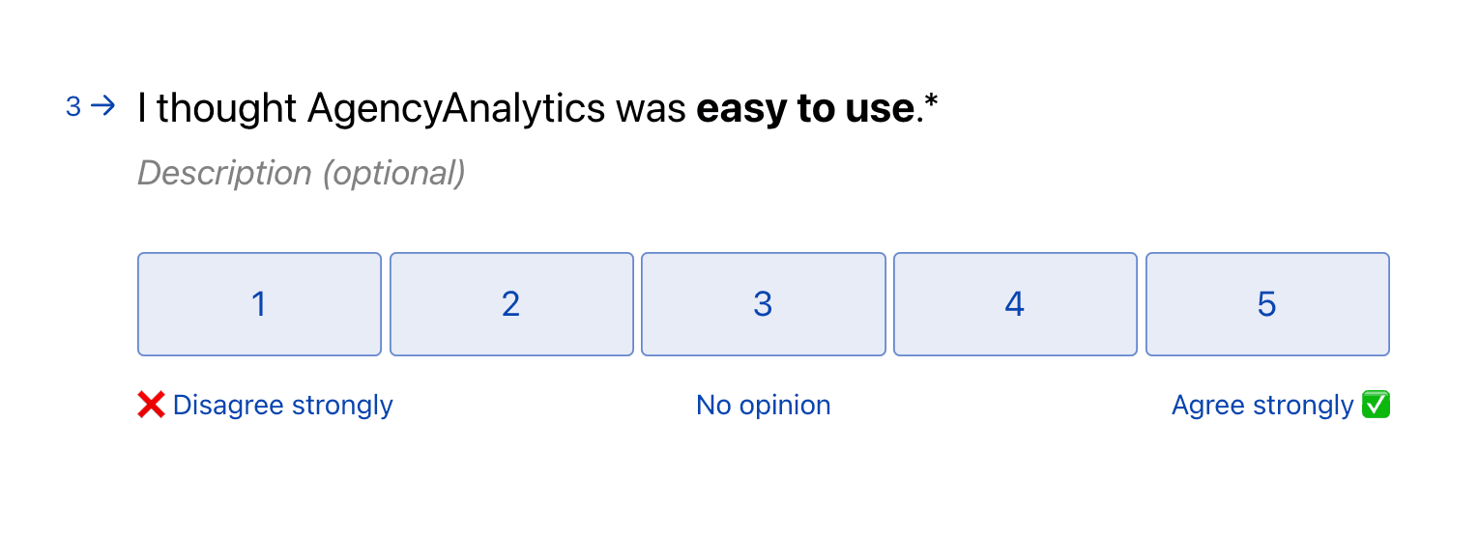Image resolution: width=1479 pixels, height=535 pixels.
Task: Click the "Disagree strongly" scale label
Action: pyautogui.click(x=282, y=406)
